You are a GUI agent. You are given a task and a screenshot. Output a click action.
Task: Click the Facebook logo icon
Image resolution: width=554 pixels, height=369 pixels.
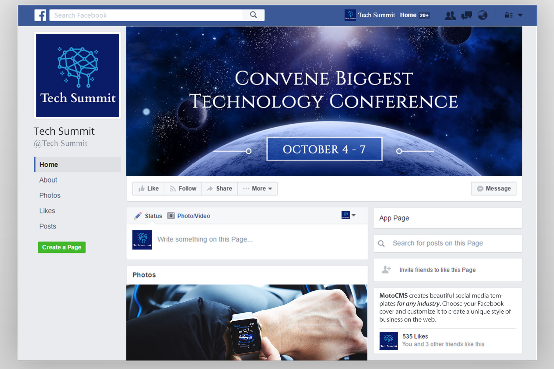40,15
